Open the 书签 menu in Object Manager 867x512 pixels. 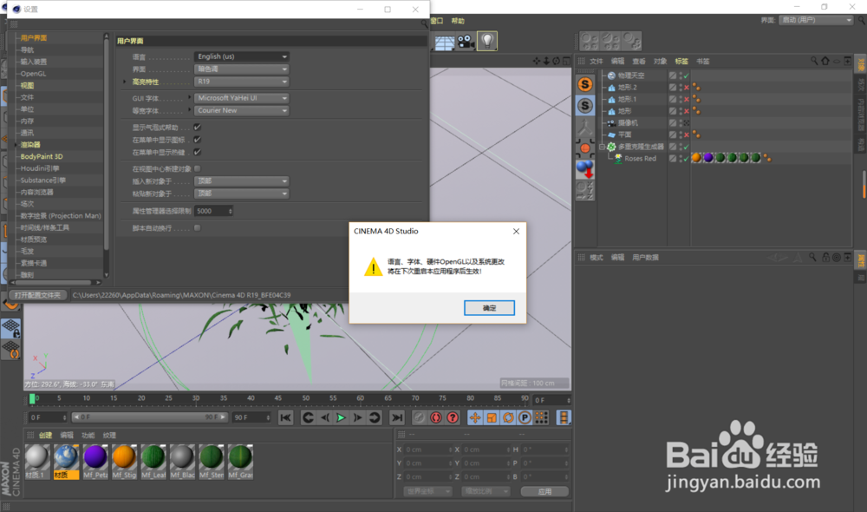[x=703, y=62]
